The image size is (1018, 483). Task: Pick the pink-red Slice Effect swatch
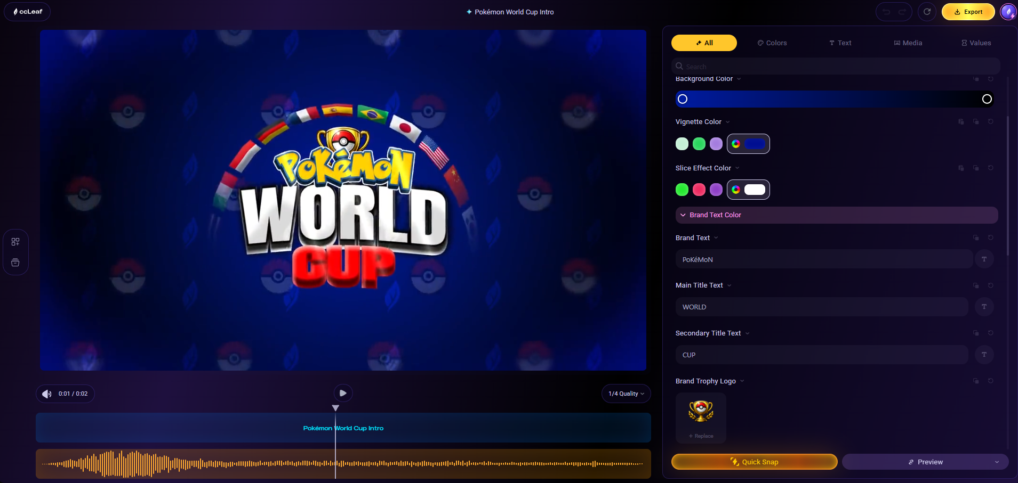tap(699, 190)
